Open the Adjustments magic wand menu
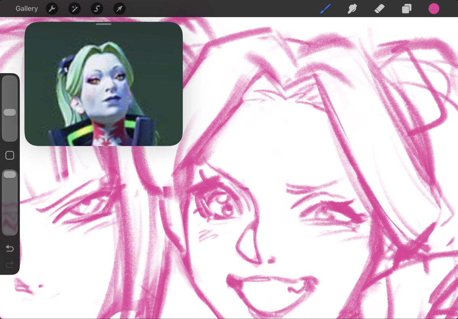 tap(74, 9)
